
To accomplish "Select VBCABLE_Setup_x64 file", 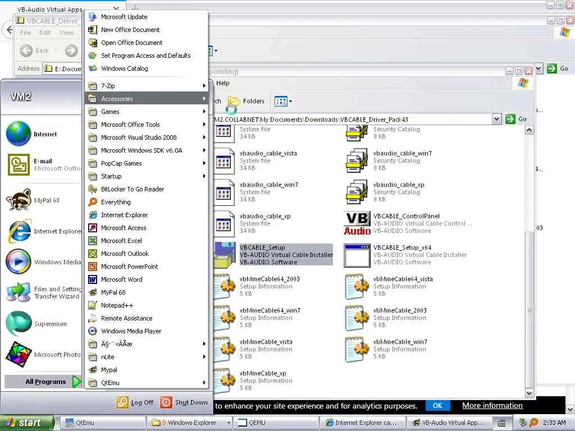I will [x=405, y=255].
